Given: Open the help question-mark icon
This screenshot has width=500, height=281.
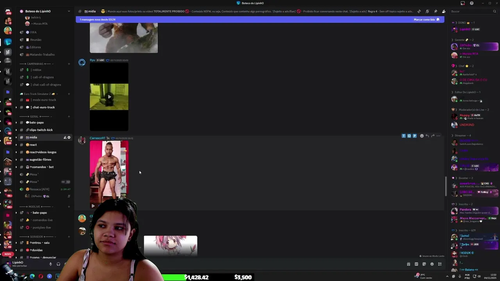Looking at the screenshot, I should tap(471, 3).
